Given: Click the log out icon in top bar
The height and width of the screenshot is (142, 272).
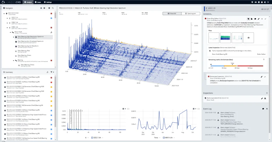Looking at the screenshot, I should pos(269,2).
